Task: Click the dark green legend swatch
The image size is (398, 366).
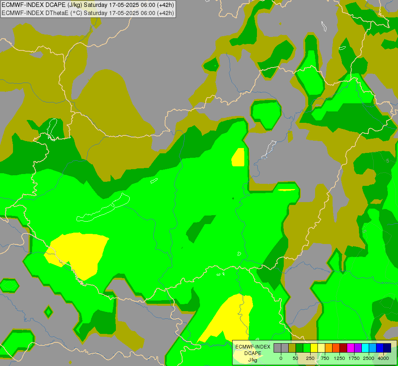Action: 300,348
